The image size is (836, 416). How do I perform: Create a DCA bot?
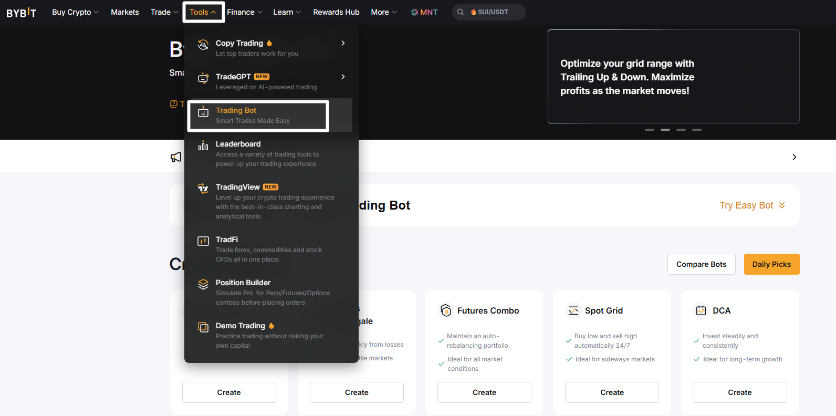pos(740,392)
